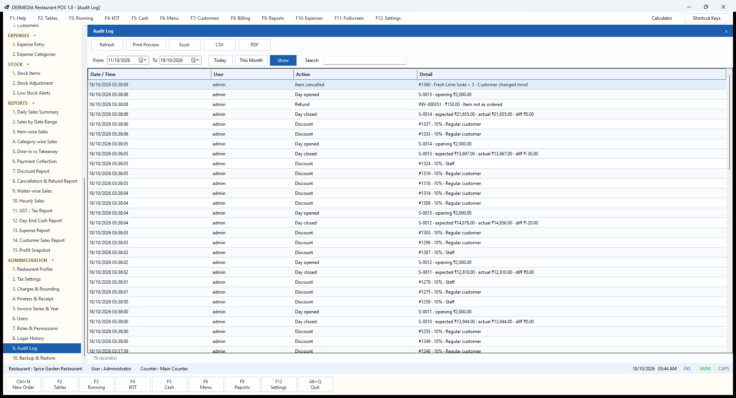
Task: Click the Ctrl+N New Order button
Action: pyautogui.click(x=24, y=384)
